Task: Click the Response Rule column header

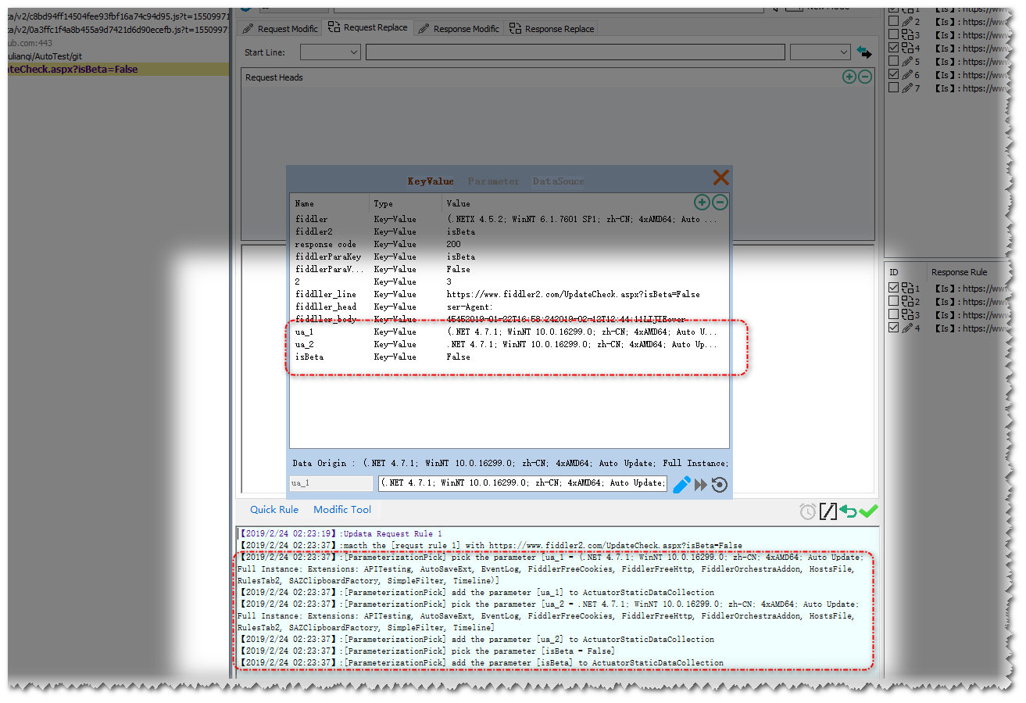Action: [959, 272]
